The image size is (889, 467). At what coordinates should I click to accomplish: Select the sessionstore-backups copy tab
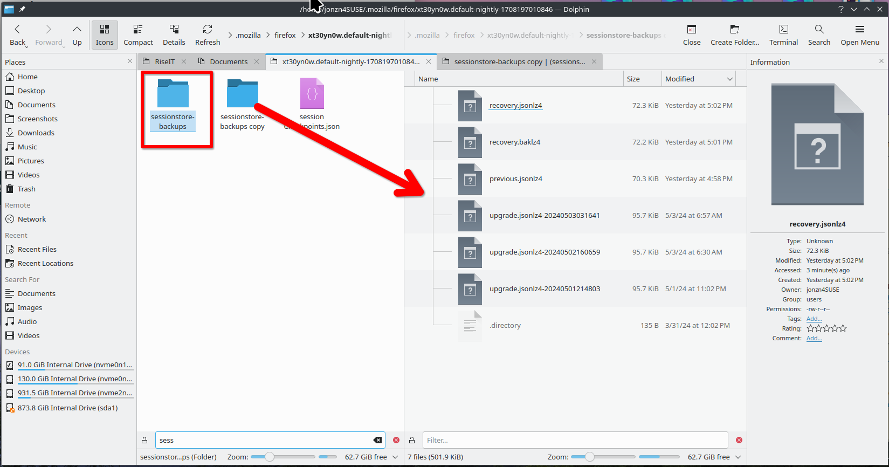pyautogui.click(x=520, y=61)
